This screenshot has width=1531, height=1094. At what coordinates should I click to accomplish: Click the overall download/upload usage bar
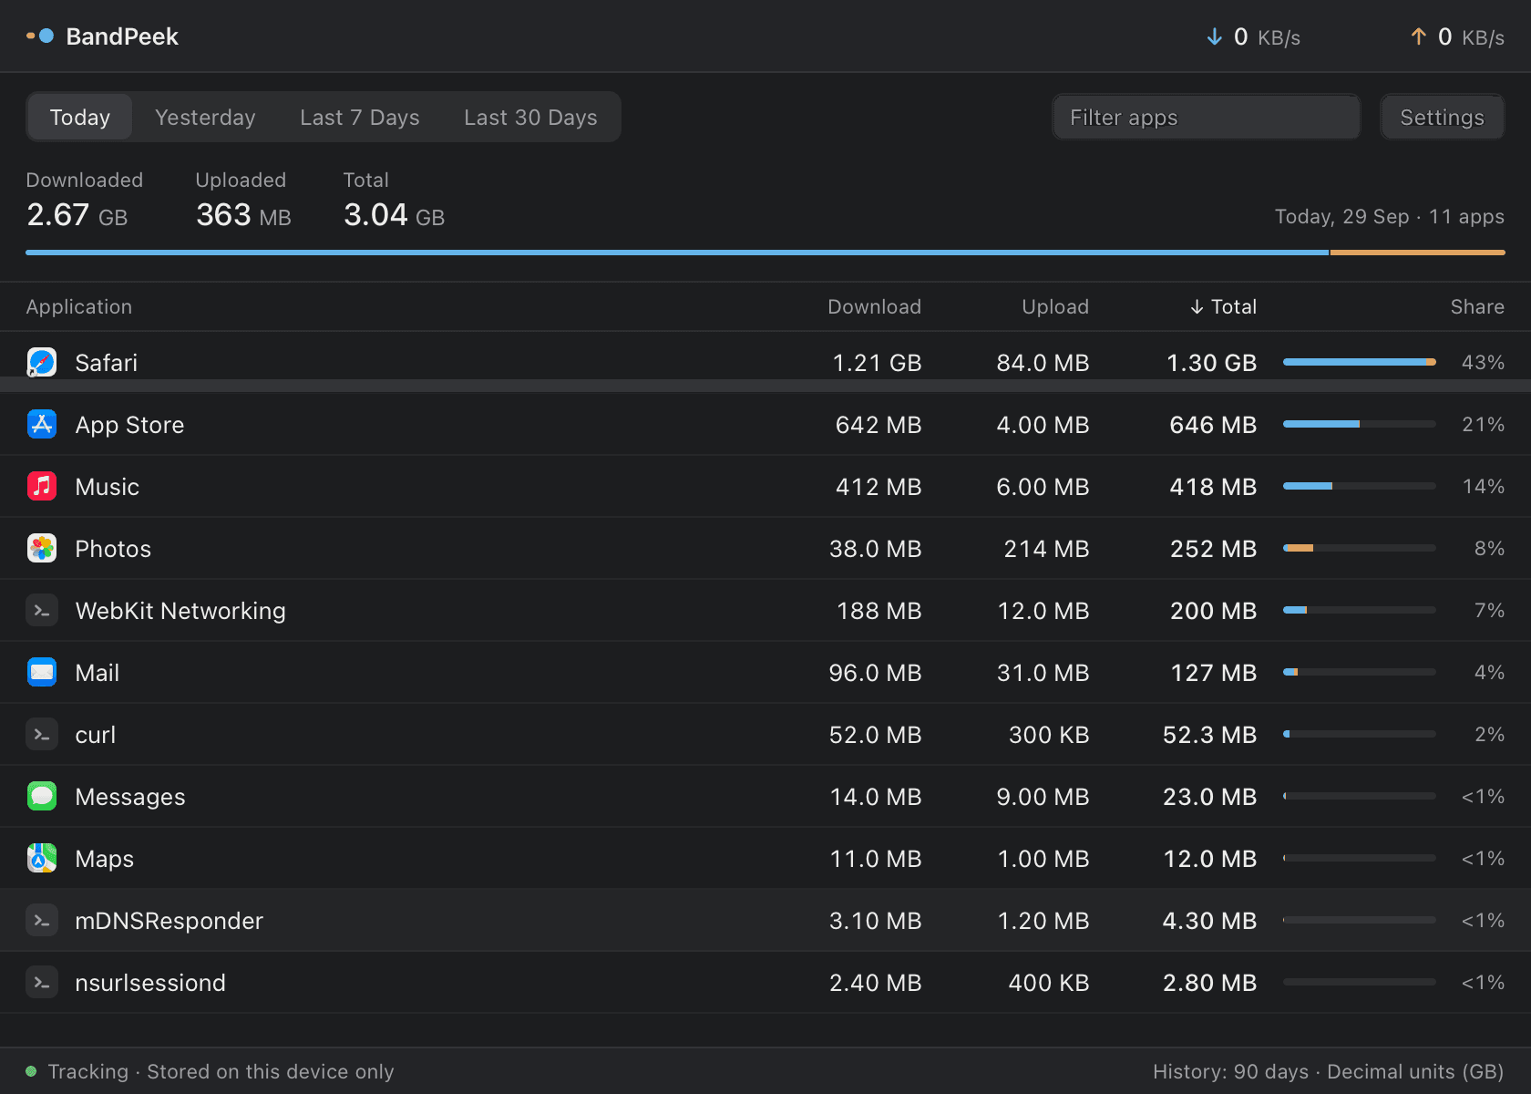[765, 253]
